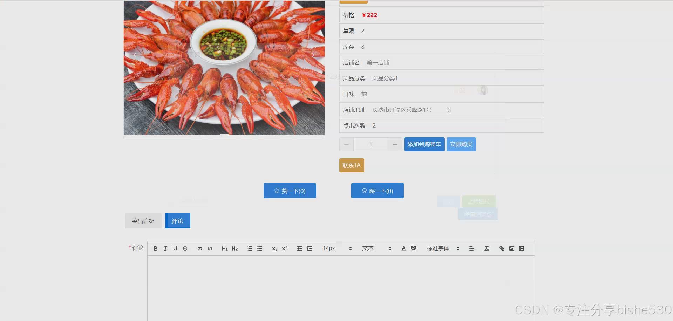Screen dimensions: 673x321
Task: Click the 立即购买 button
Action: coord(461,144)
